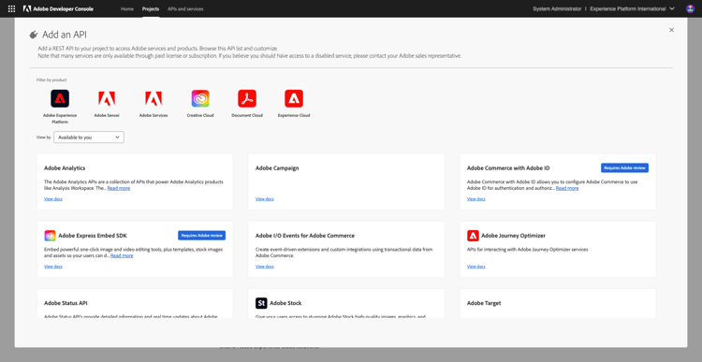Screen dimensions: 702x362
Task: Click View docs under Adobe Journey Optimizer
Action: 475,267
